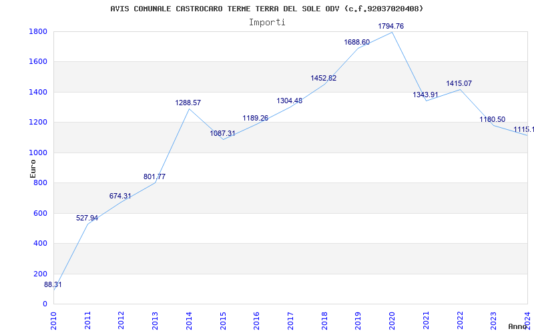534x333 pixels.
Task: Click the chart title with AVIS COMUNALE CASTROCARO
Action: click(266, 9)
